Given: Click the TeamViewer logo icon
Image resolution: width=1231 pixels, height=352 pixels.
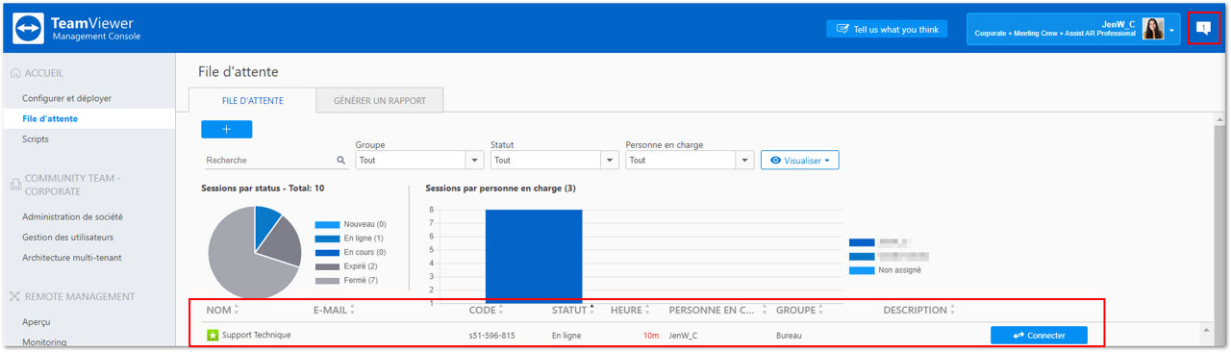Looking at the screenshot, I should [28, 28].
